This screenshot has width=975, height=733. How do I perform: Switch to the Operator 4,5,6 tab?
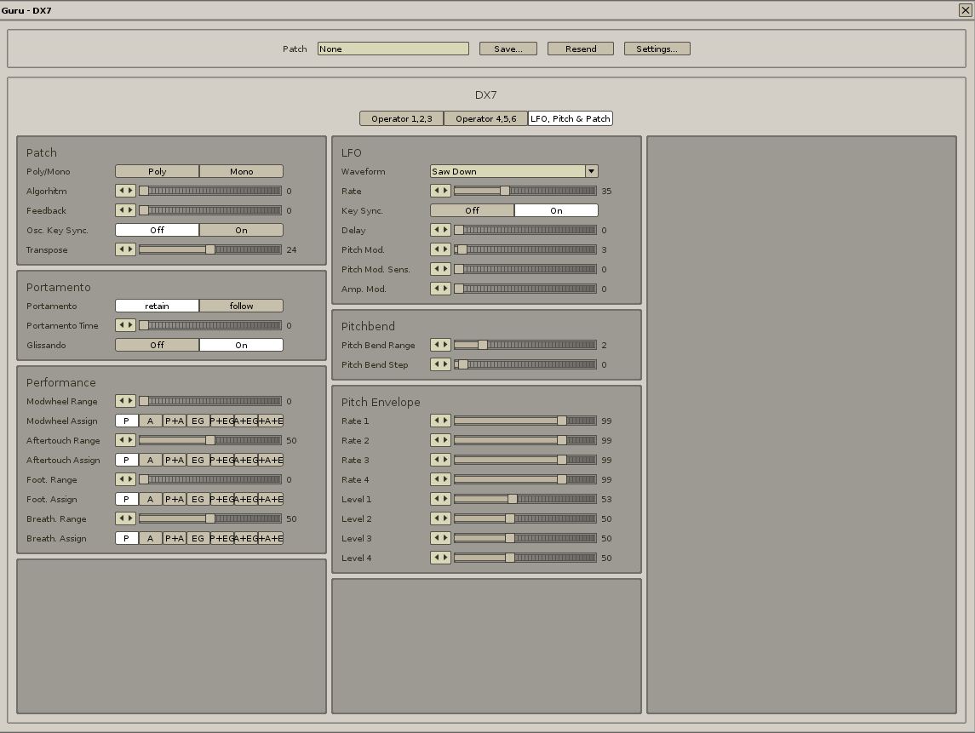click(485, 118)
